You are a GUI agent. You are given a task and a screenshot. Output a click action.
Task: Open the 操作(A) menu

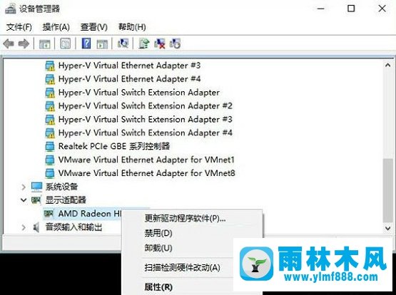56,27
